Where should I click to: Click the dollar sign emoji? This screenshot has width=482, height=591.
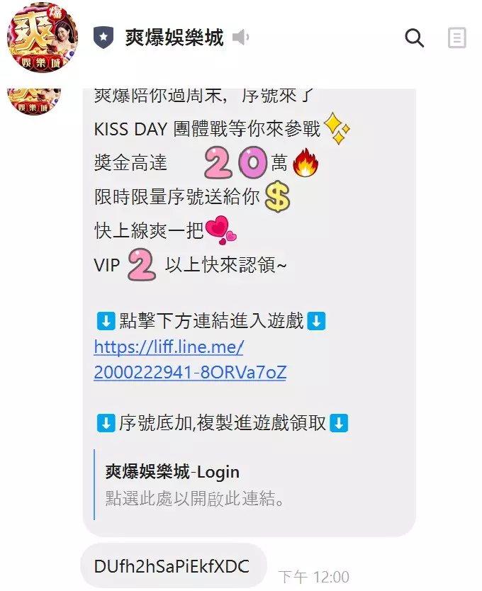point(277,197)
